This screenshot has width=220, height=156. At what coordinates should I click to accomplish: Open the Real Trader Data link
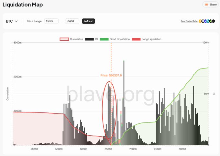pyautogui.click(x=189, y=21)
